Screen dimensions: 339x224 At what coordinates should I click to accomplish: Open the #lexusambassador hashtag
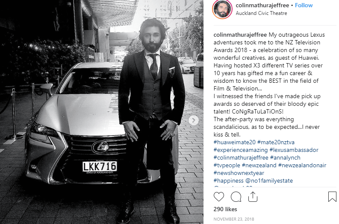click(x=294, y=150)
